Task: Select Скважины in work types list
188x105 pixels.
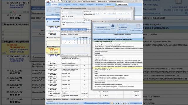Action: [x=97, y=53]
